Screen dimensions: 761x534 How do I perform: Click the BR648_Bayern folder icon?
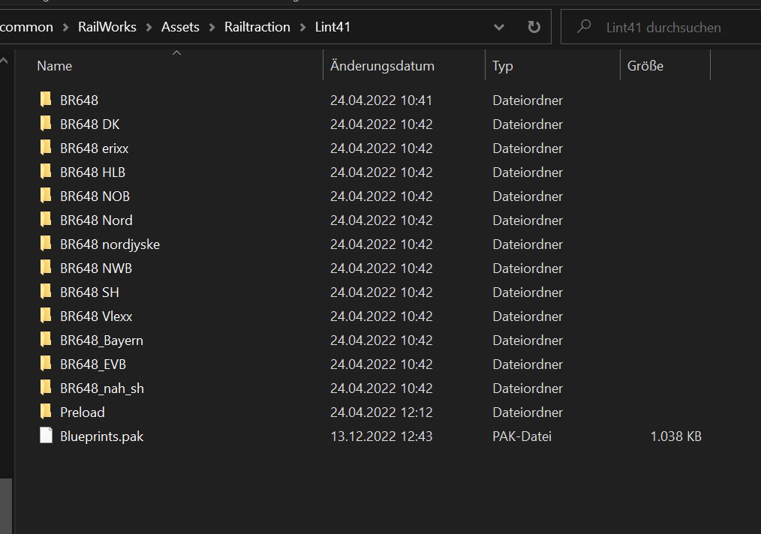pyautogui.click(x=47, y=340)
